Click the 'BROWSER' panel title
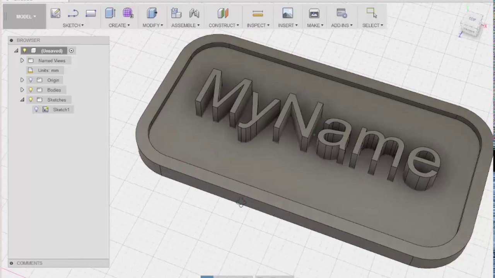The height and width of the screenshot is (278, 495). point(28,40)
